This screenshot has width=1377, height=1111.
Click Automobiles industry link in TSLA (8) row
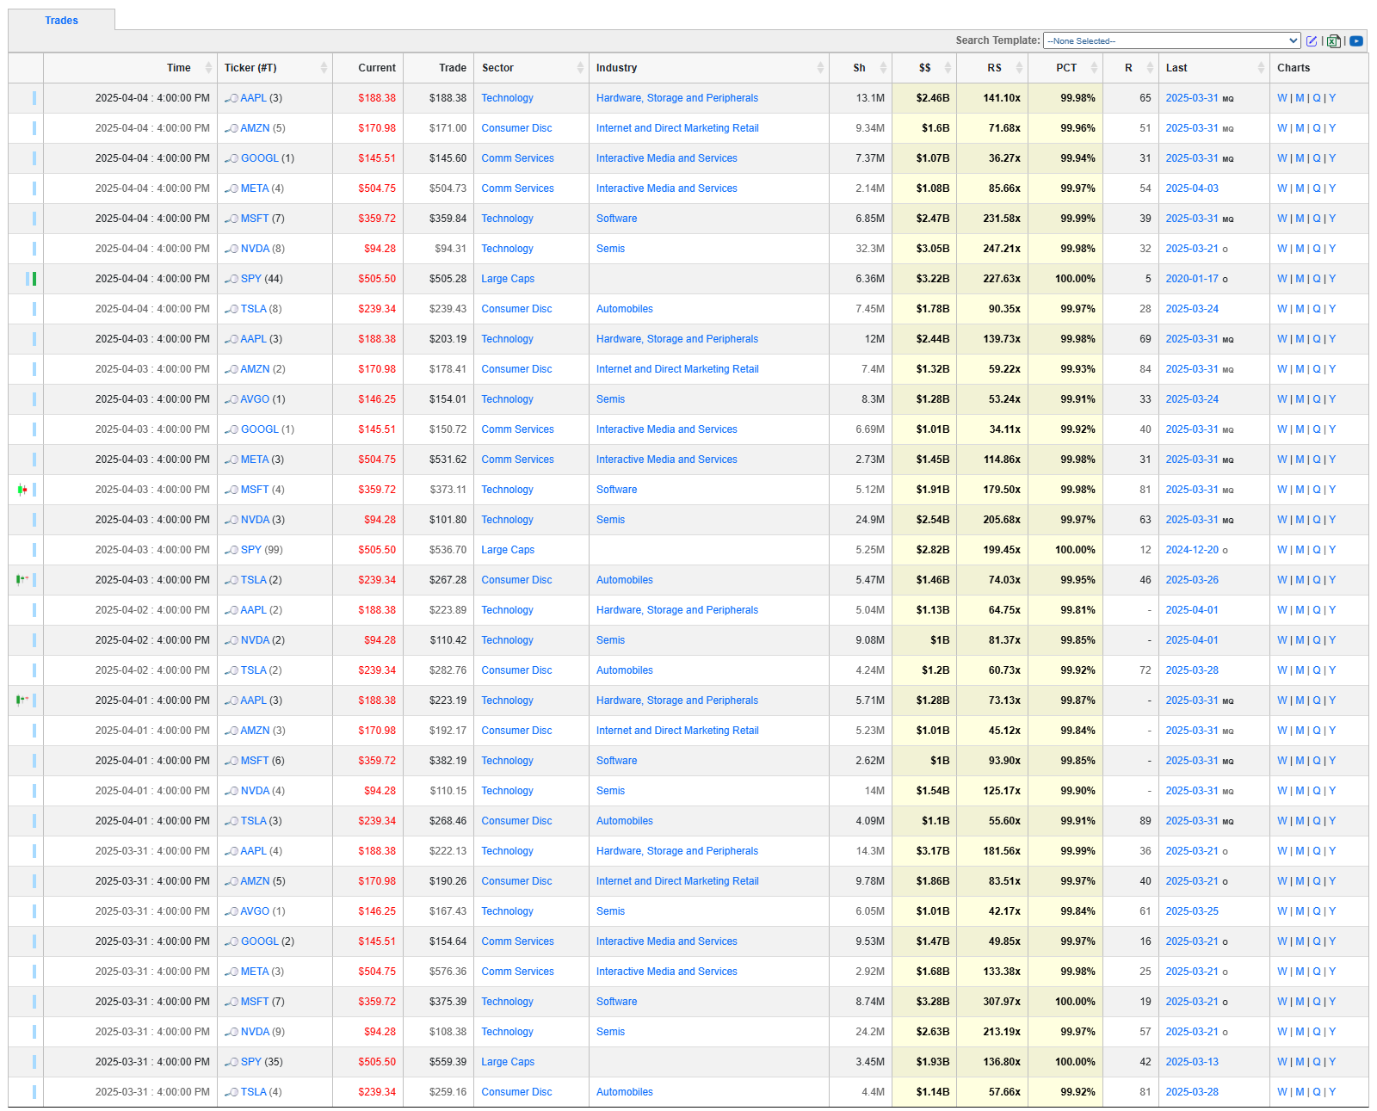[625, 309]
